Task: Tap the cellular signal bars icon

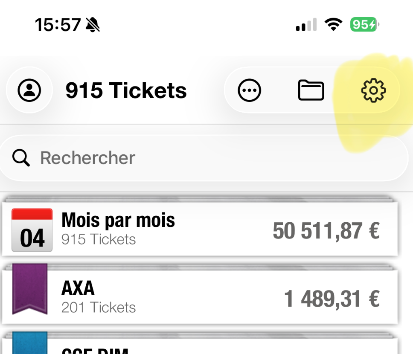Action: click(305, 25)
